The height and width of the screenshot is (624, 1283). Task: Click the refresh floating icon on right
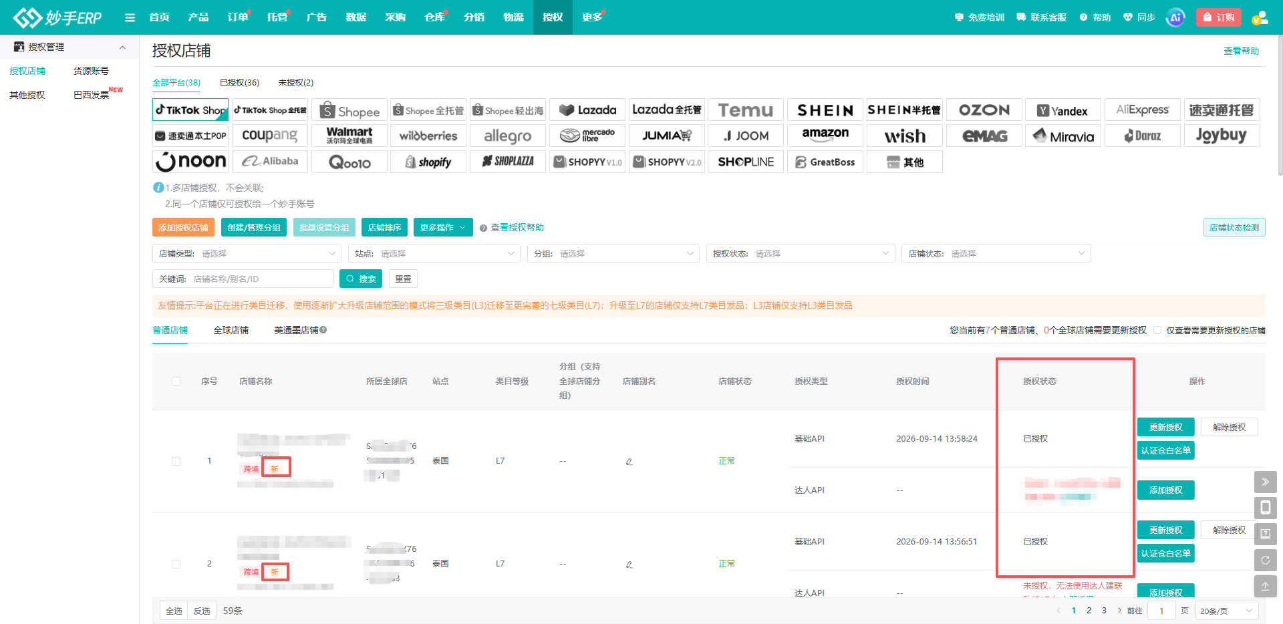[x=1265, y=560]
